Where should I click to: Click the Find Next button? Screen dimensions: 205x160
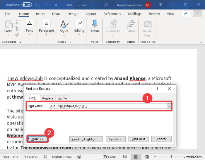(138, 139)
